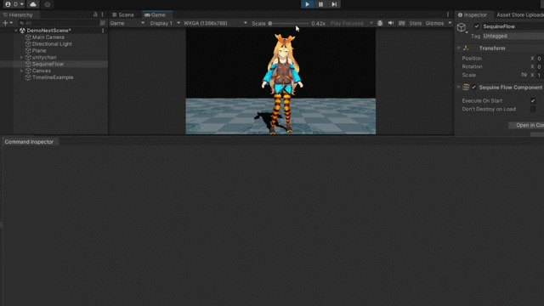Click the Position X value field
The height and width of the screenshot is (306, 544).
541,59
